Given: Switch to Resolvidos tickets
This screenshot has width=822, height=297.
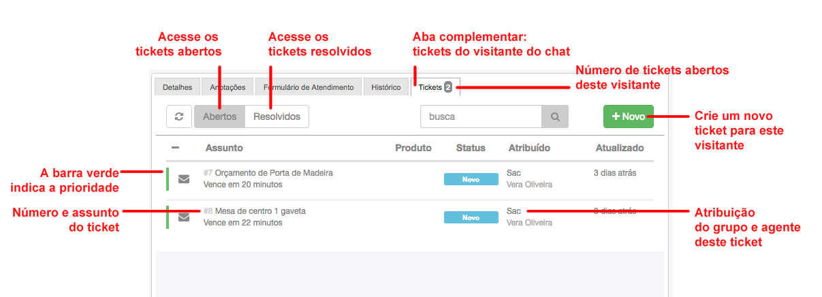Looking at the screenshot, I should coord(277,116).
